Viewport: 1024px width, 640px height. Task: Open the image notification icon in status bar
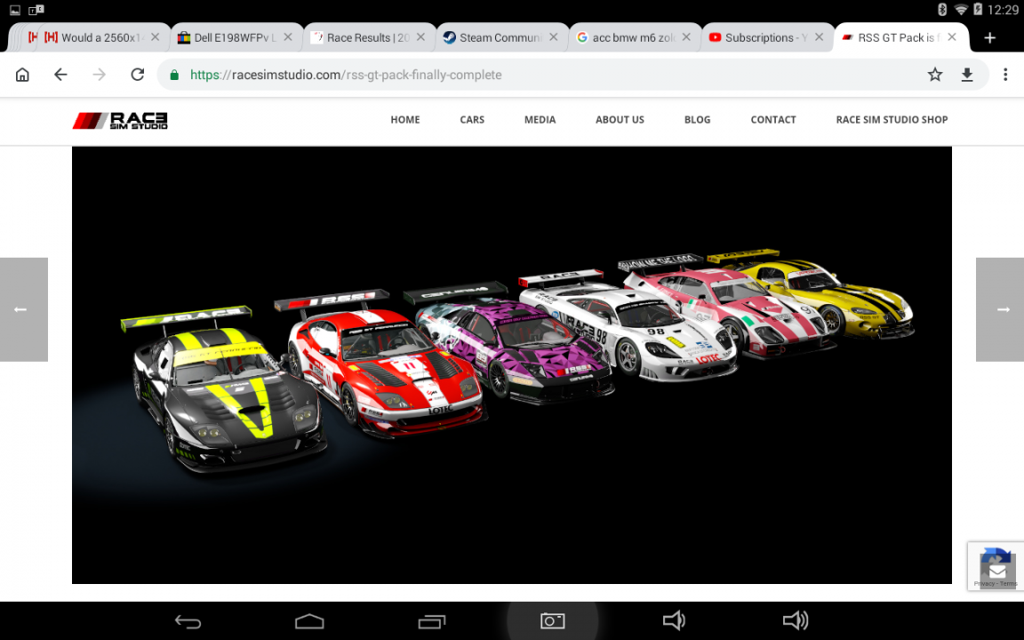click(x=15, y=10)
